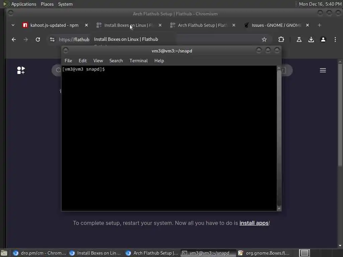Switch to org.gnome.Boxes.fl... taskbar entry
The image size is (343, 257).
[x=264, y=253]
